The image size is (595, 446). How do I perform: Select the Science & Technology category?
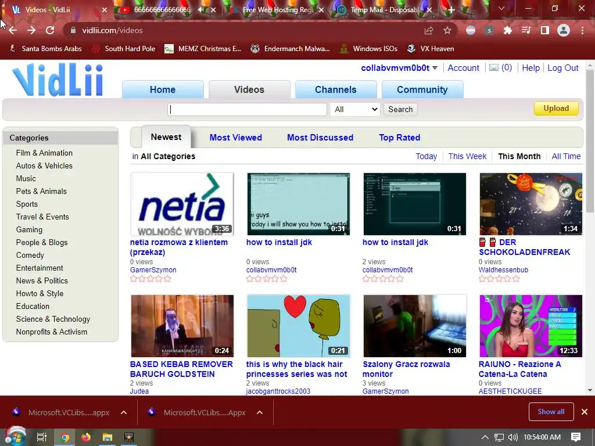tap(53, 319)
